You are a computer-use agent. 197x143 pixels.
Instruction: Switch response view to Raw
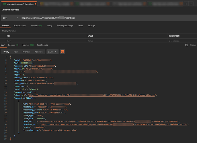coord(16,52)
